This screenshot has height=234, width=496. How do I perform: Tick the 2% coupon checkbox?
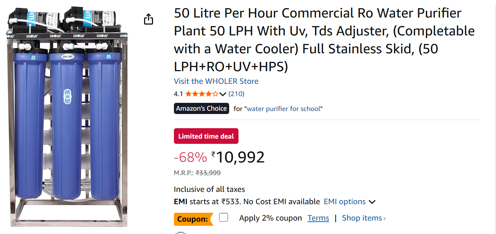[224, 218]
